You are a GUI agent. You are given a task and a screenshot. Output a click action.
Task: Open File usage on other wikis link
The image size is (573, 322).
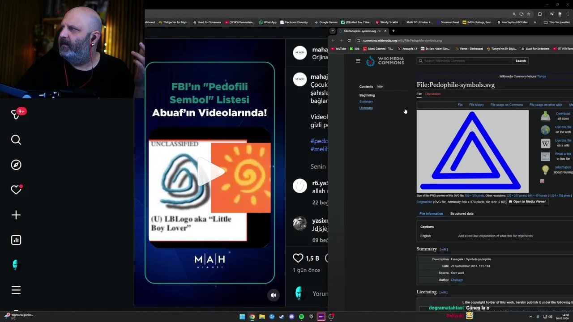coord(546,105)
